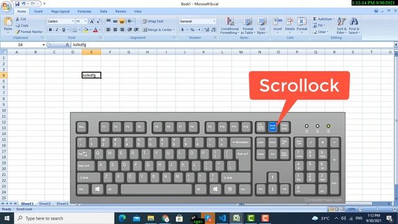Apply the Accounting currency format

point(182,30)
